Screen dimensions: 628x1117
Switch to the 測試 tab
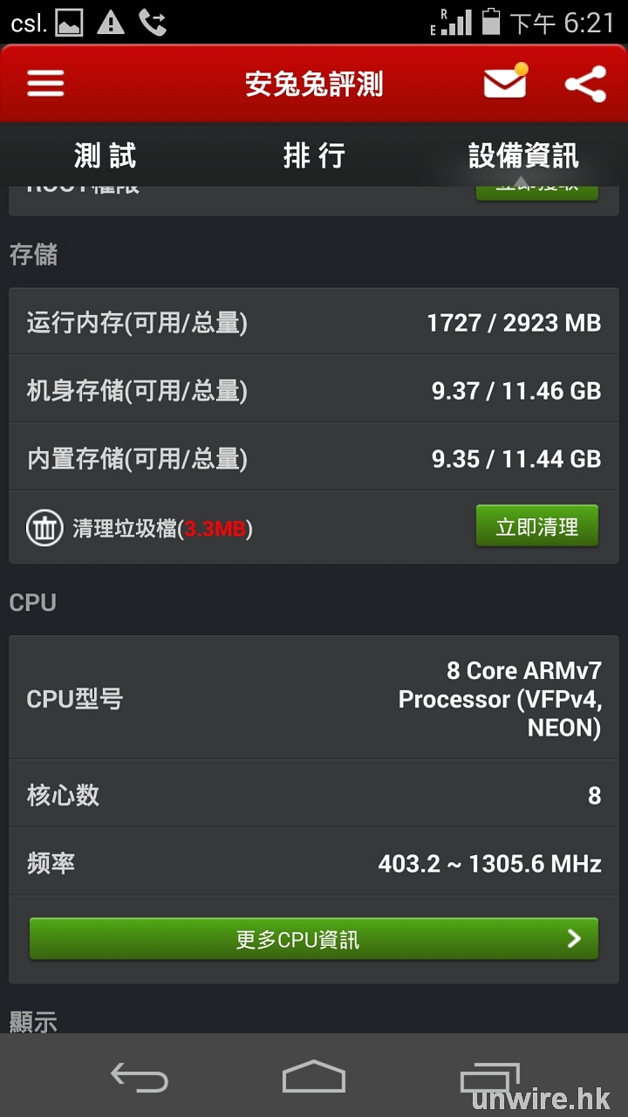click(105, 156)
